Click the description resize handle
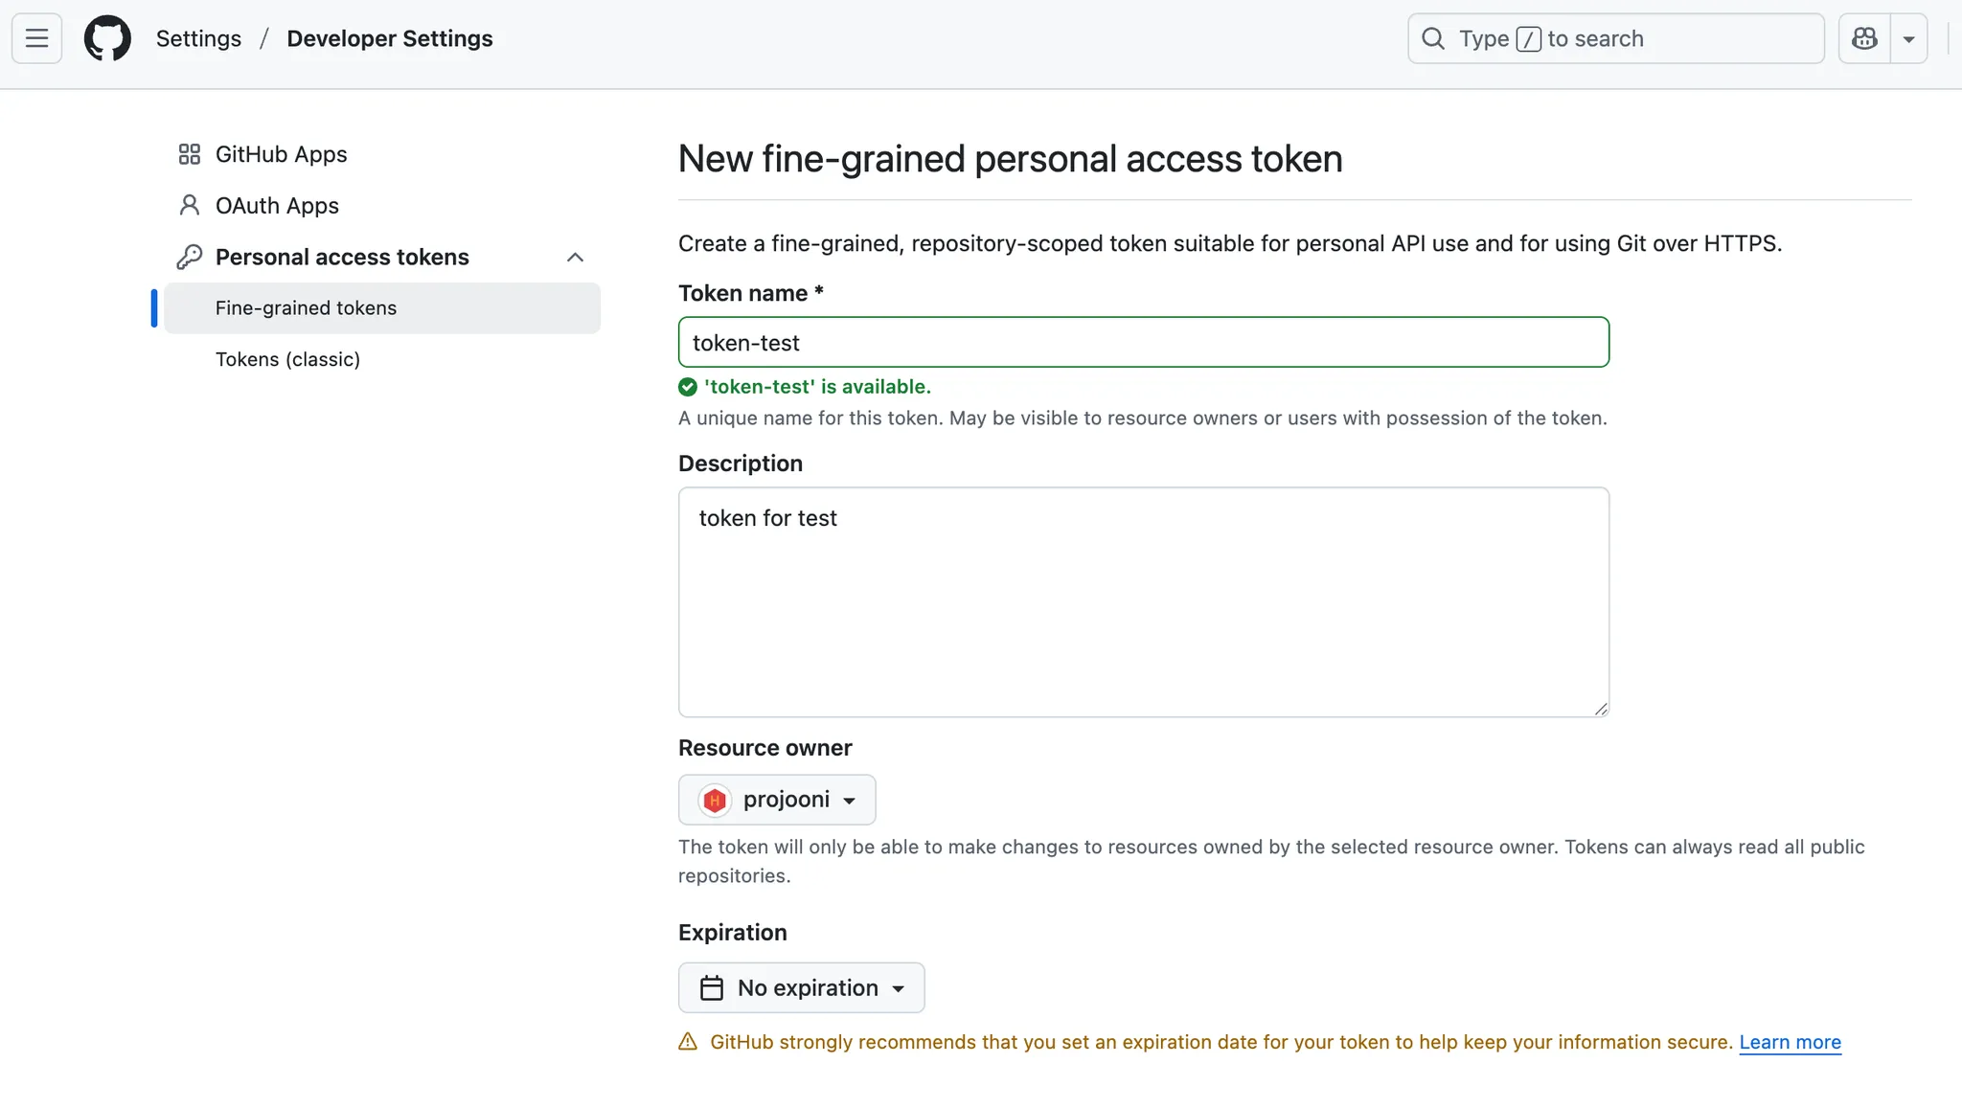1962x1108 pixels. click(1601, 709)
